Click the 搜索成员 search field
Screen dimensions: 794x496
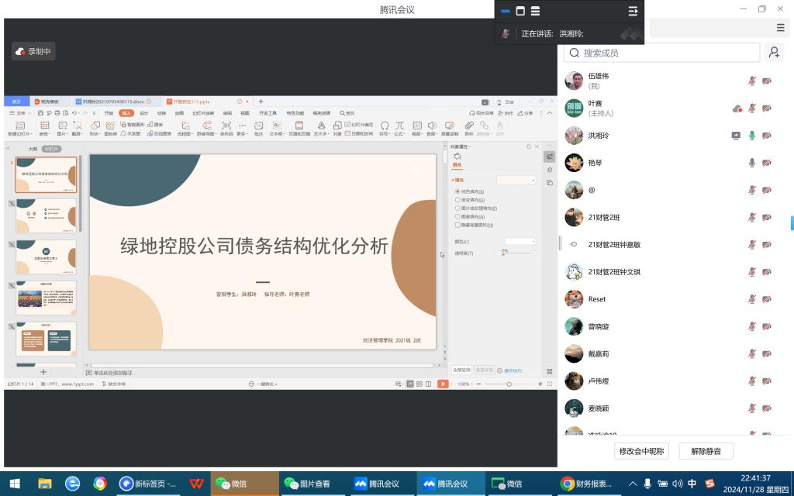(x=662, y=53)
